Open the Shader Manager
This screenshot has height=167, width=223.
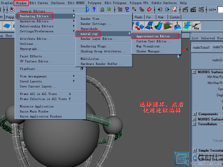(156, 51)
